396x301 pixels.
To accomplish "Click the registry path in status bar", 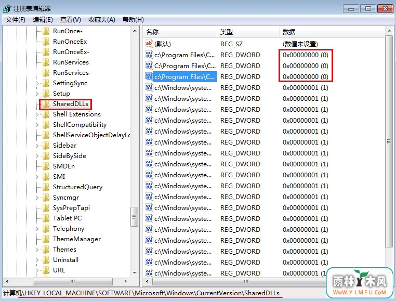I will [141, 293].
